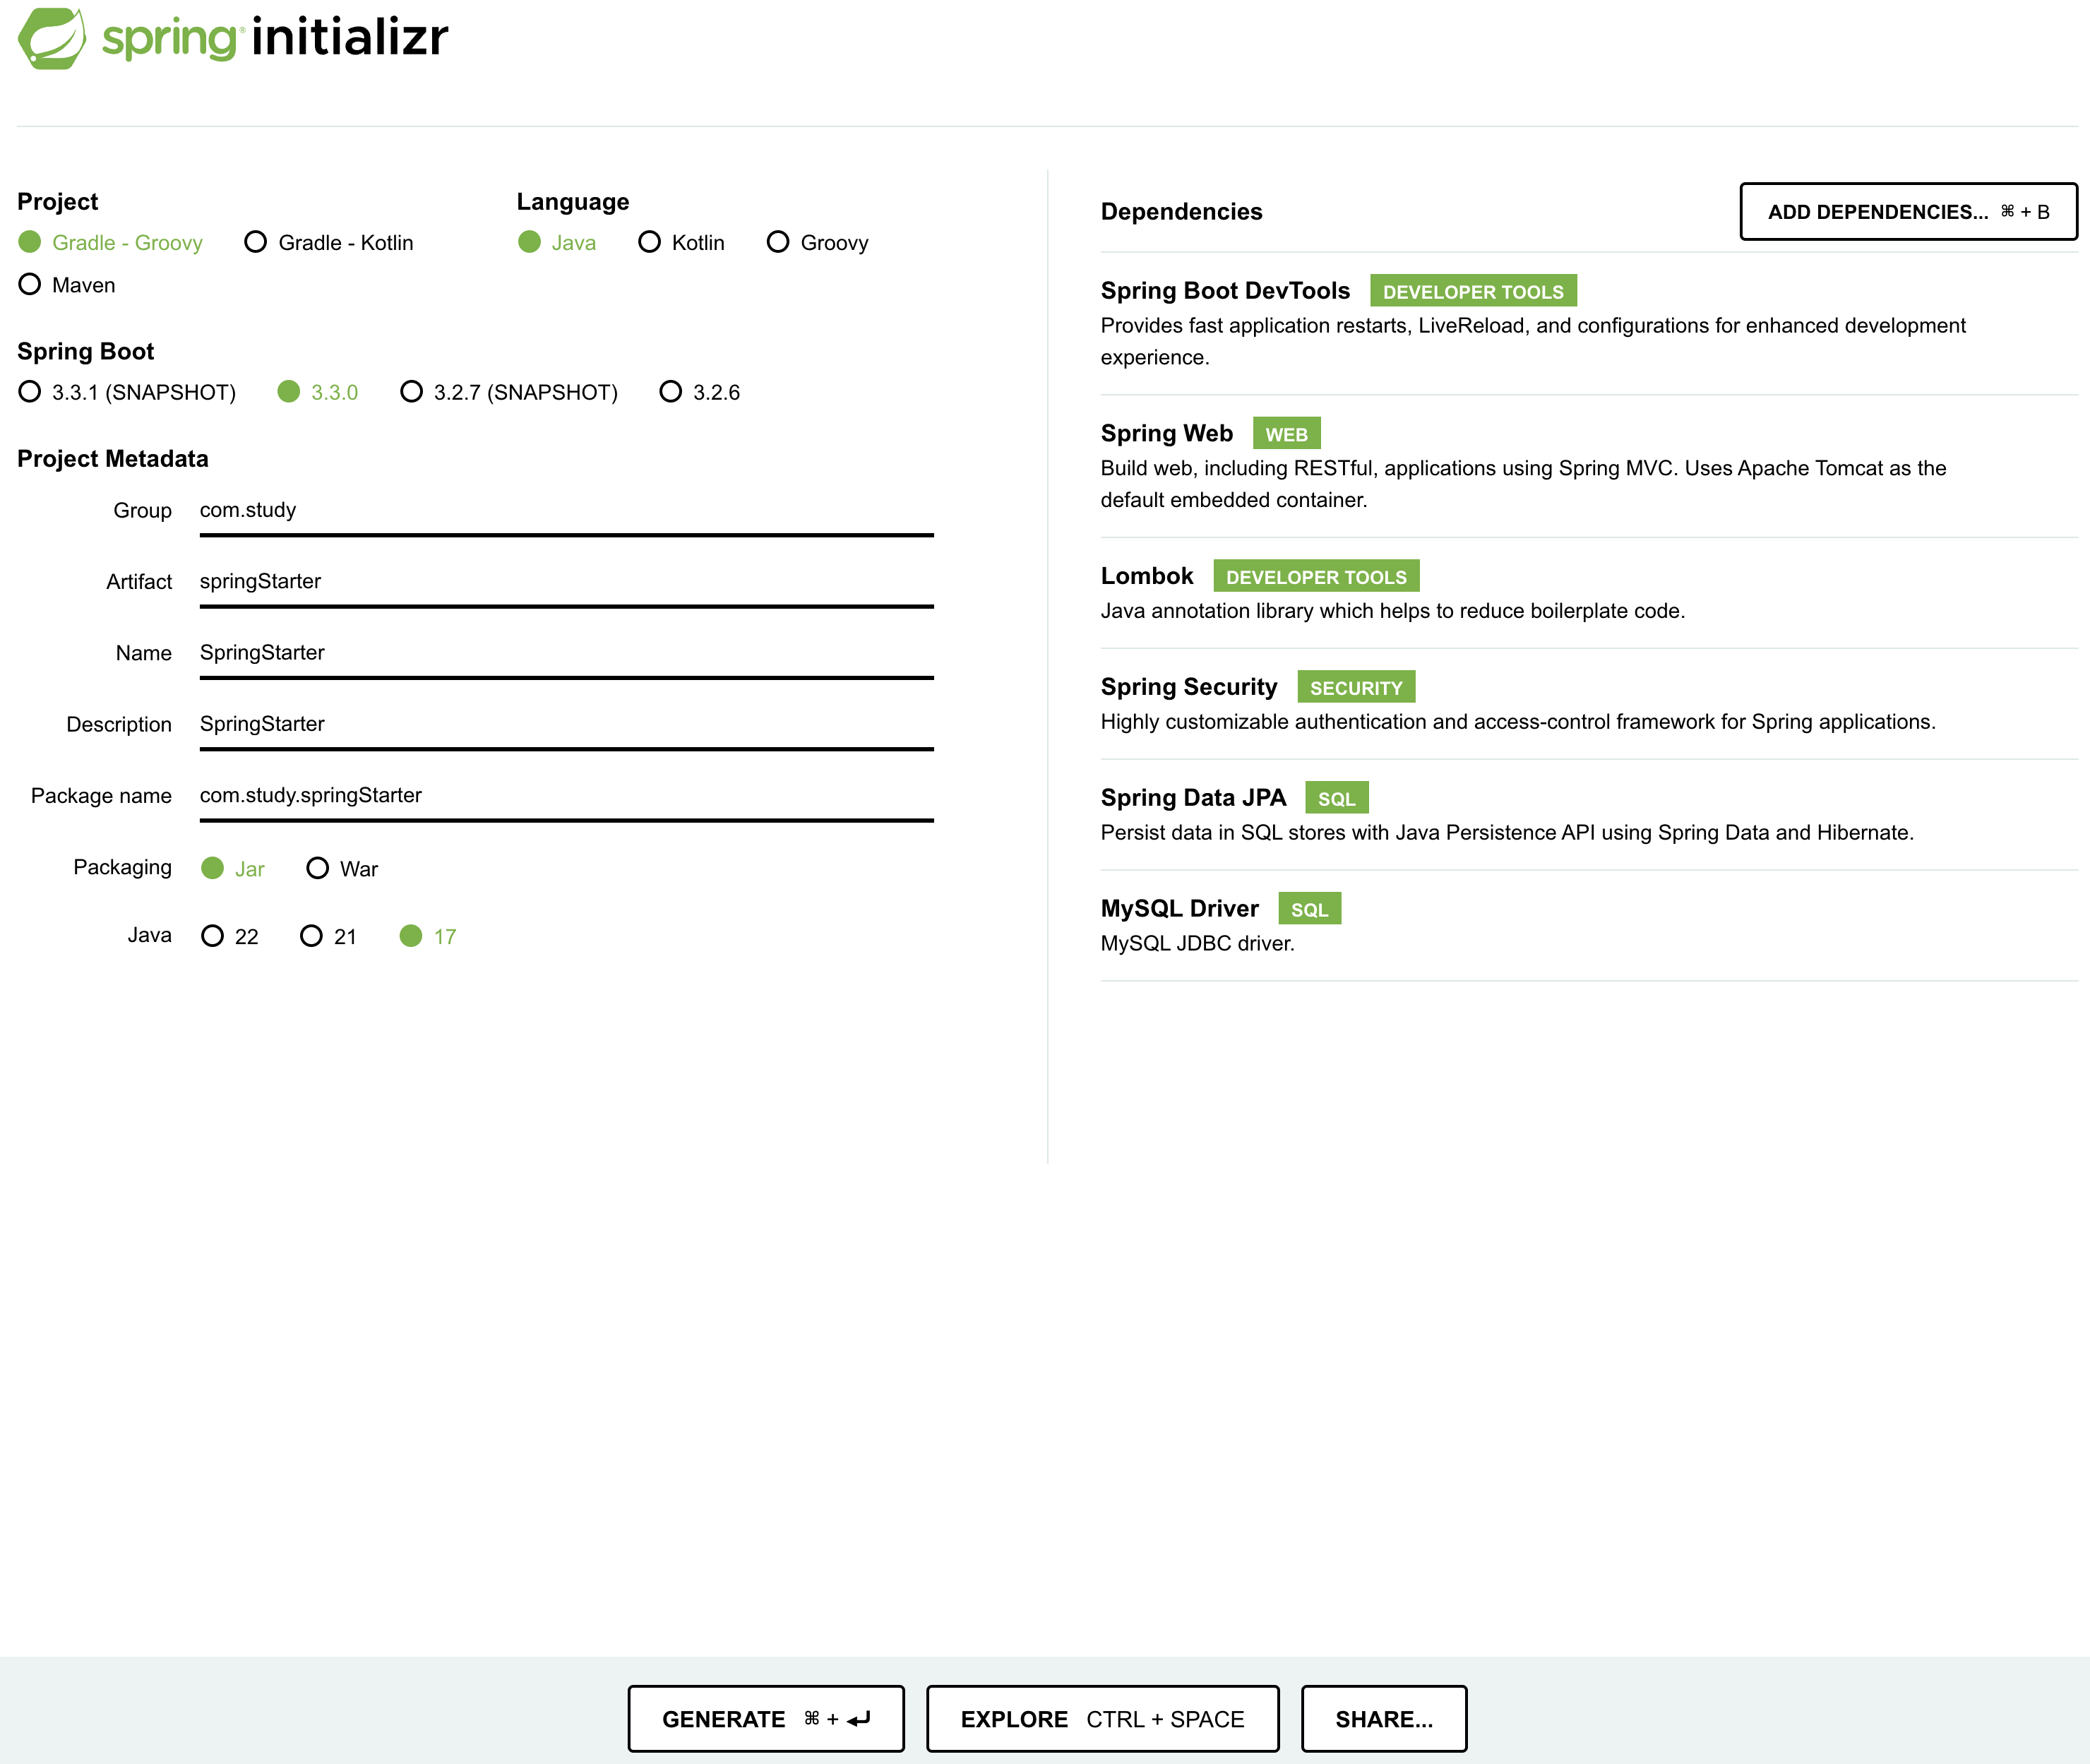Choose Gradle - Kotlin project type
This screenshot has width=2090, height=1764.
(x=256, y=243)
